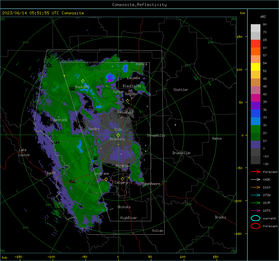Click the yellow diamond marker above Calgary
Image resolution: width=279 pixels, height=261 pixels.
point(122,179)
